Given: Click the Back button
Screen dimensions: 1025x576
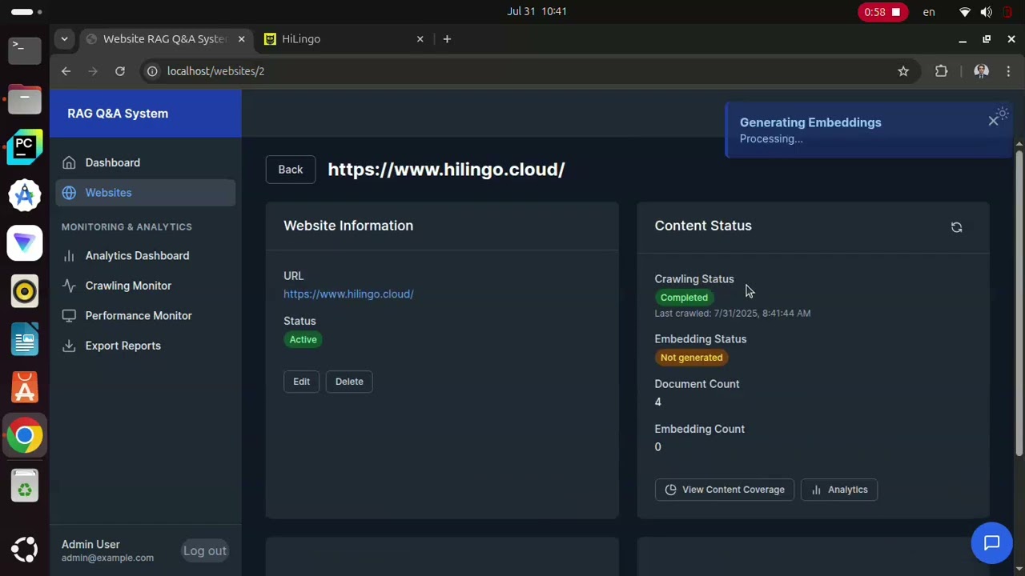Looking at the screenshot, I should pyautogui.click(x=291, y=170).
